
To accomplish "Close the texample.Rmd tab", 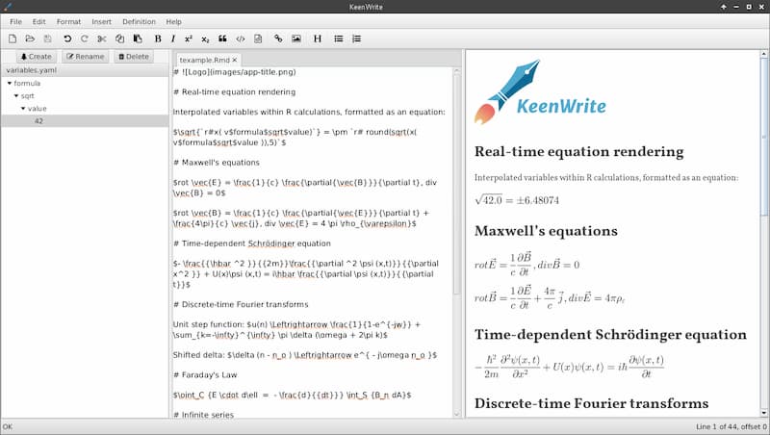I will tap(235, 60).
